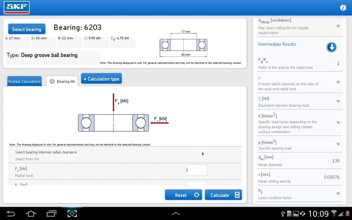The image size is (352, 220).
Task: Click Mean diameter value 130
Action: pyautogui.click(x=335, y=161)
